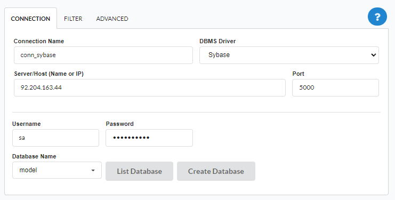Click the Username label text

[x=27, y=124]
